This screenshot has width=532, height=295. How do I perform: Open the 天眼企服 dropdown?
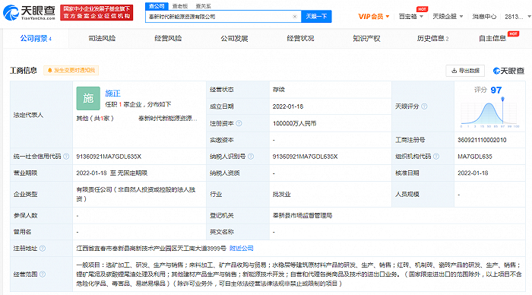click(448, 17)
